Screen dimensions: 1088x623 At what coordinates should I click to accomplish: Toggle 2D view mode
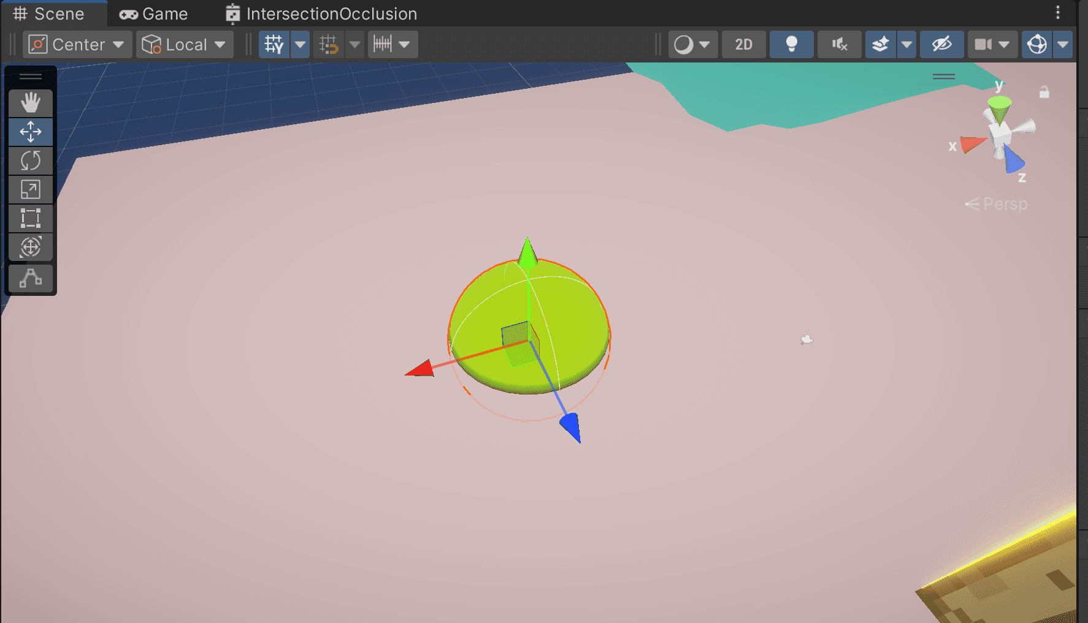coord(744,45)
